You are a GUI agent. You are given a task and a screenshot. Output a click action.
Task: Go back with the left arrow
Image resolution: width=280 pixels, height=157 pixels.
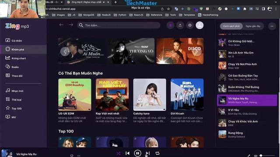point(61,25)
